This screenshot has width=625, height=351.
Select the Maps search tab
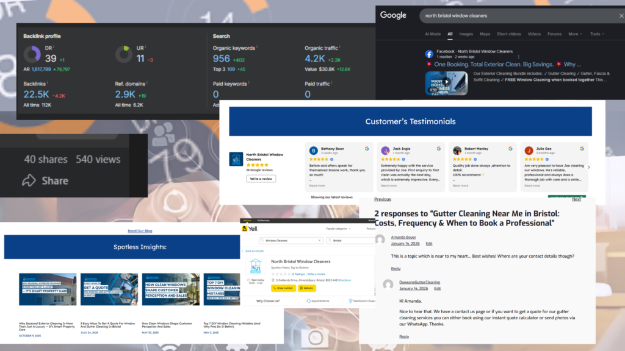485,34
